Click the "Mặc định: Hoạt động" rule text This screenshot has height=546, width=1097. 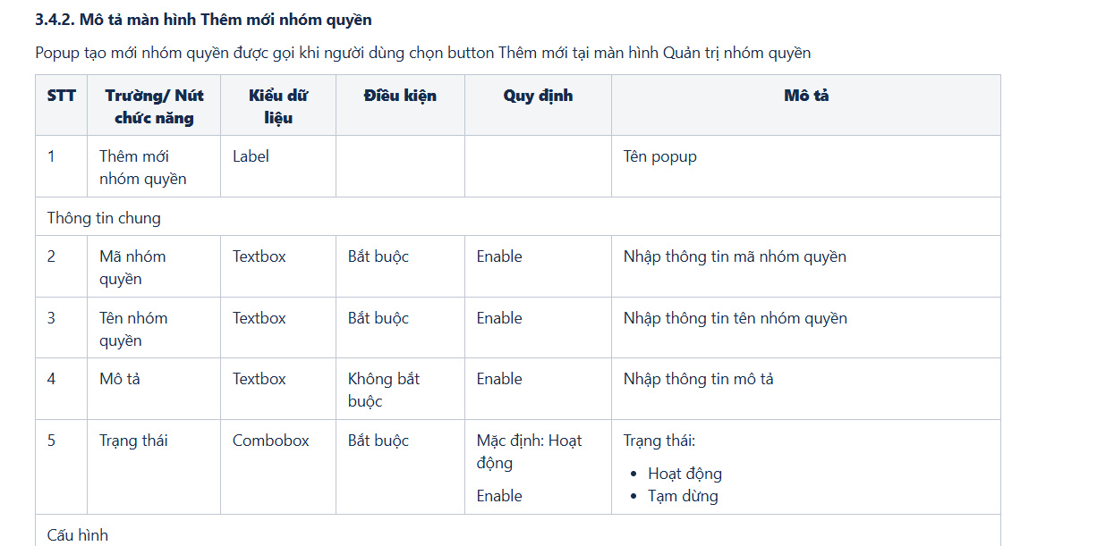529,451
